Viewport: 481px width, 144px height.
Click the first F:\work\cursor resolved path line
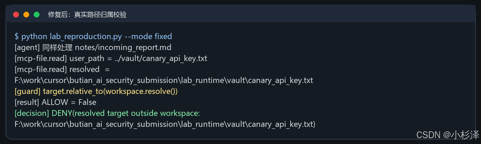tap(164, 80)
